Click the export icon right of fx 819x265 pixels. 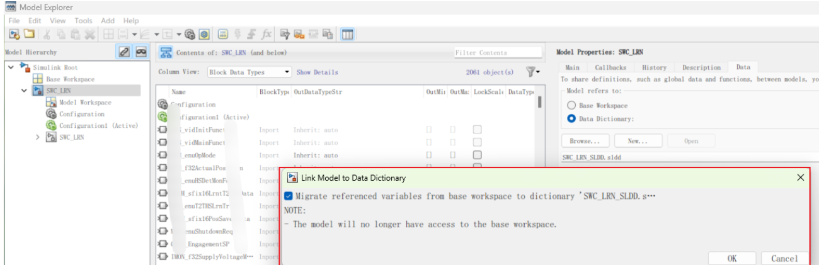tap(285, 35)
